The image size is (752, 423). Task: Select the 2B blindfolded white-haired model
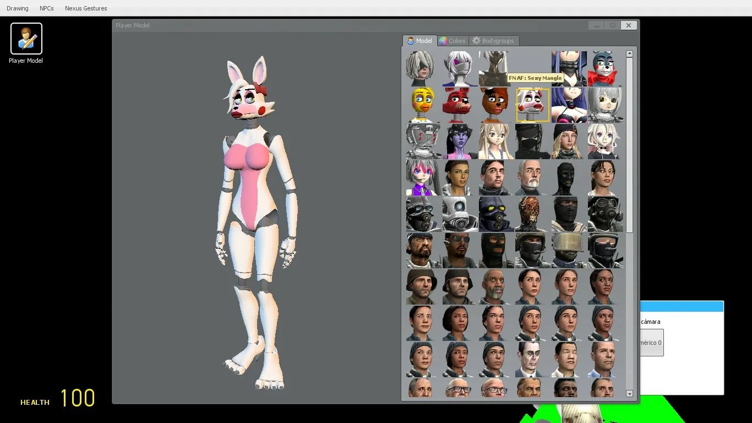coord(423,68)
